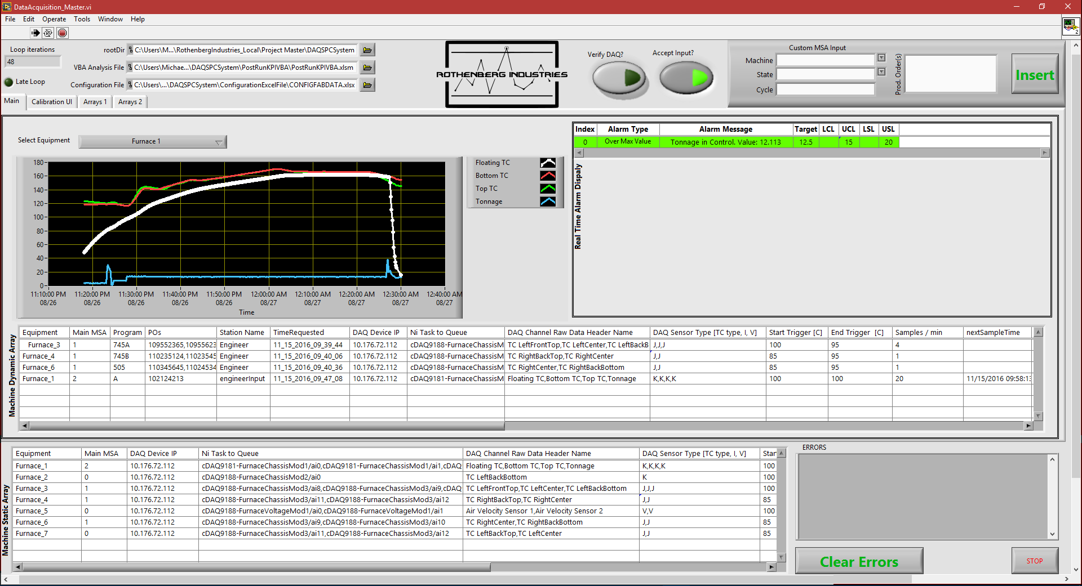Image resolution: width=1082 pixels, height=586 pixels.
Task: Click the Cycle input field
Action: click(x=826, y=90)
